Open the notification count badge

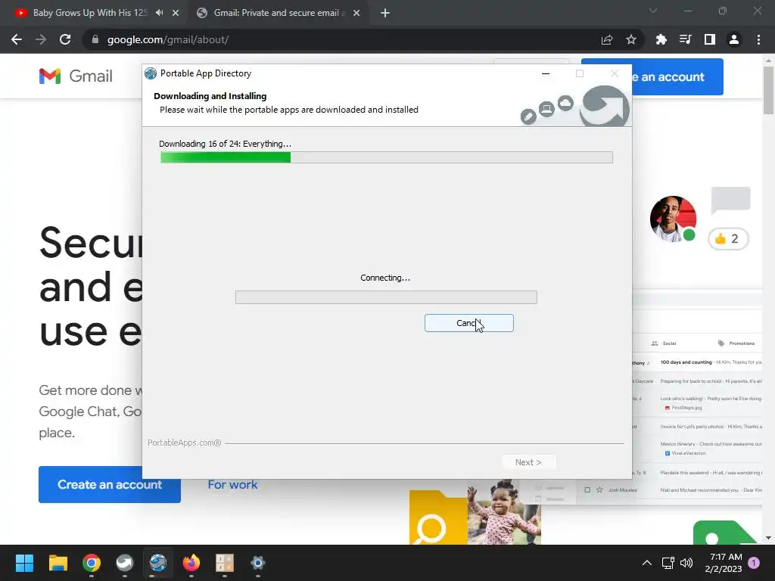pyautogui.click(x=755, y=563)
